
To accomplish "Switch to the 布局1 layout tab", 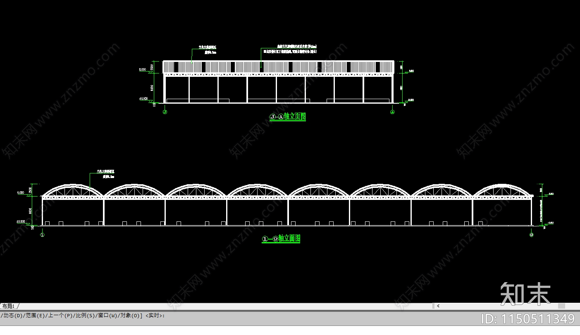I will (8, 306).
